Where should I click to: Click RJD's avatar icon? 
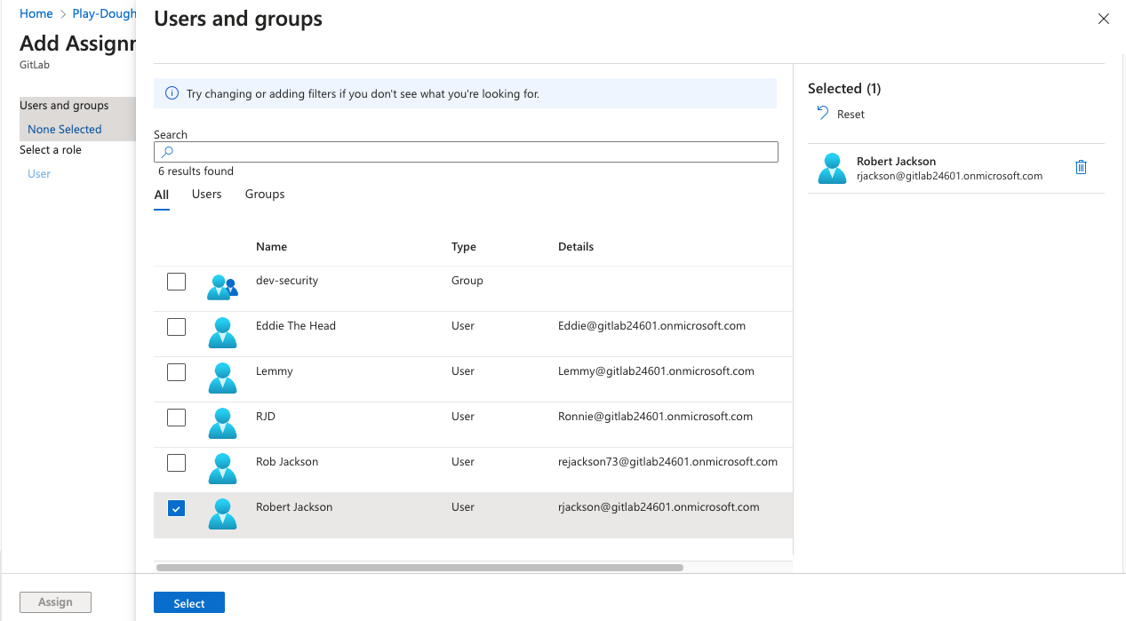[221, 423]
